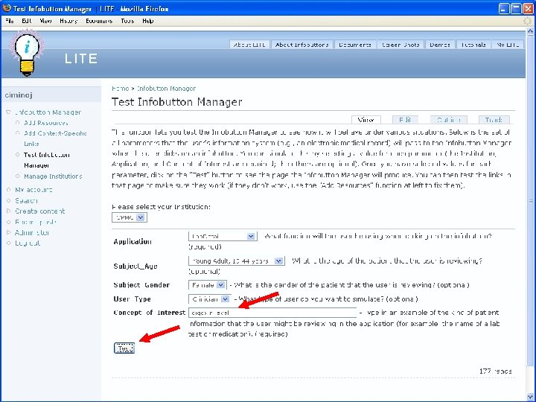Viewport: 536px width, 402px height.
Task: Click the scrollbar up arrow
Action: [x=530, y=31]
